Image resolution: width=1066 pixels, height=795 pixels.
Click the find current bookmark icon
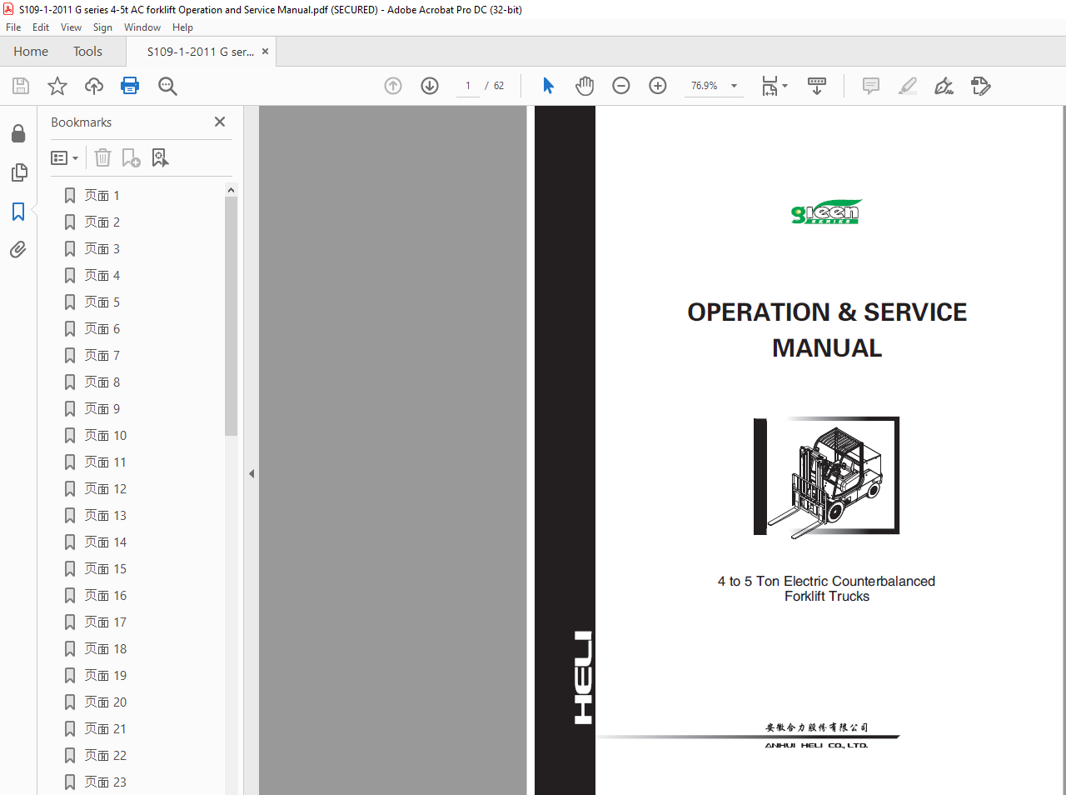(160, 157)
